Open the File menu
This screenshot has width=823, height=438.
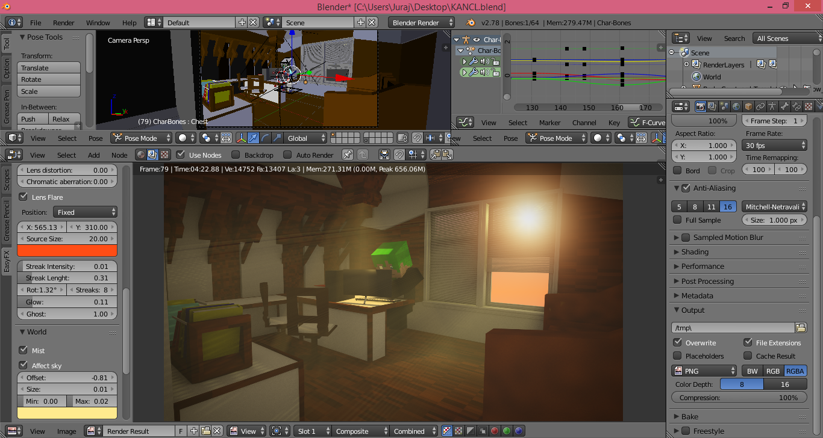(36, 23)
